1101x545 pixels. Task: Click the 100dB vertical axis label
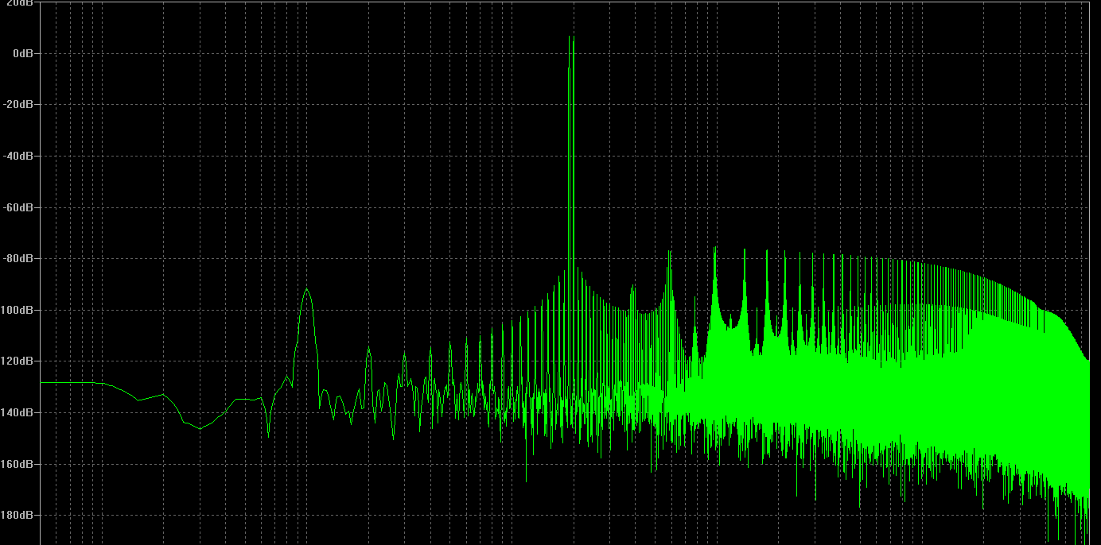click(18, 310)
